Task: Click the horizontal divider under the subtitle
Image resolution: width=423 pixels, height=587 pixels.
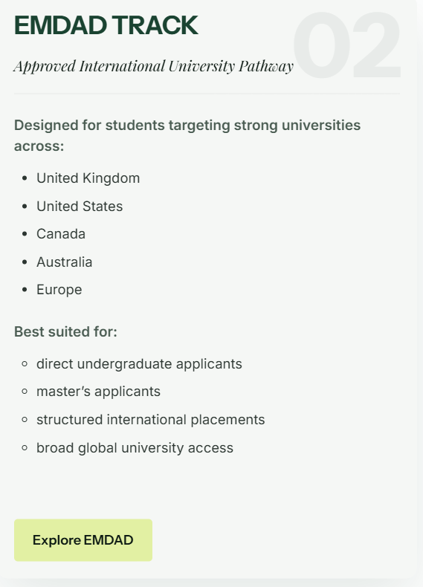Action: click(207, 94)
